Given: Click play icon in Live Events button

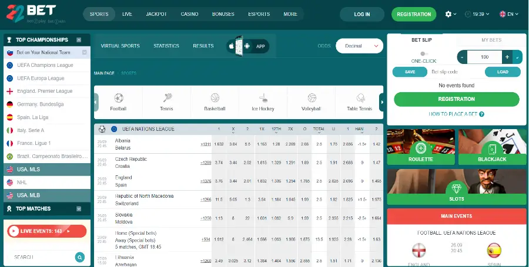Looking at the screenshot, I should coord(14,231).
